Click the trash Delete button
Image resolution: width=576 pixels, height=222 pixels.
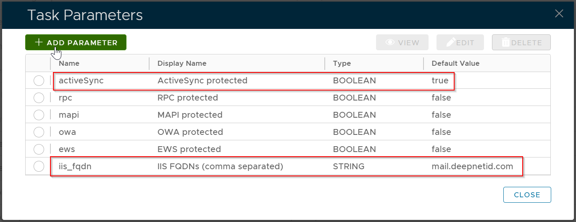pos(521,42)
